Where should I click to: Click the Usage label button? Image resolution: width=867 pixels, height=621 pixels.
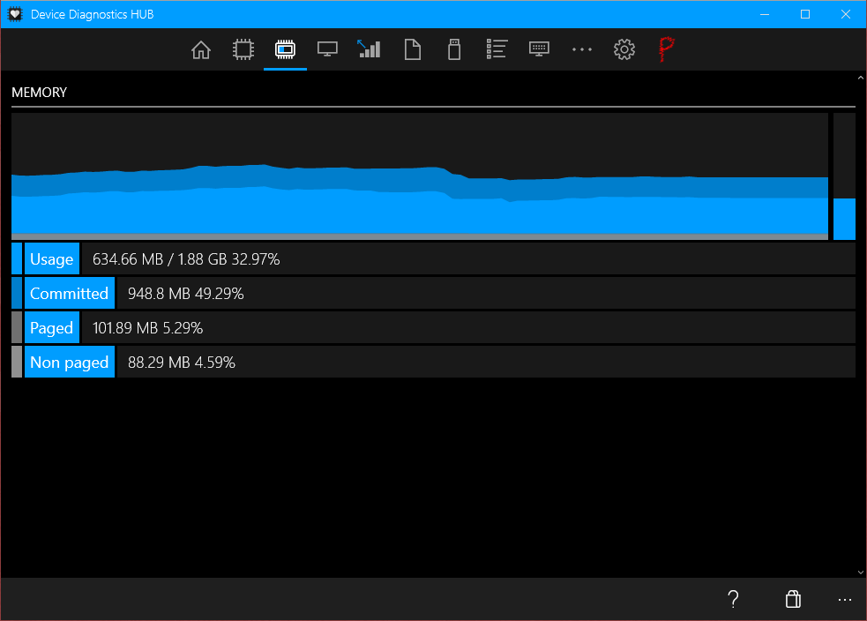click(x=52, y=258)
